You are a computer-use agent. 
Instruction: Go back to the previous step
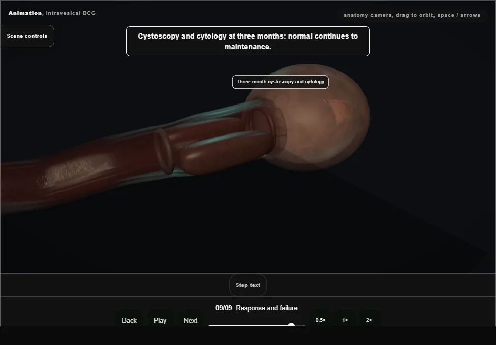coord(129,320)
